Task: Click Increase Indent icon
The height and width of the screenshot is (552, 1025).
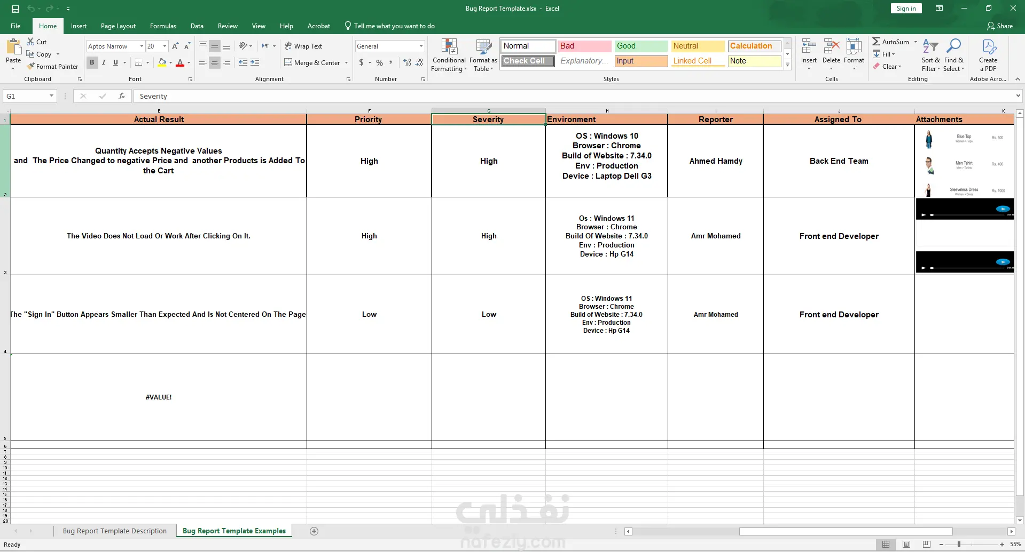Action: pos(255,62)
